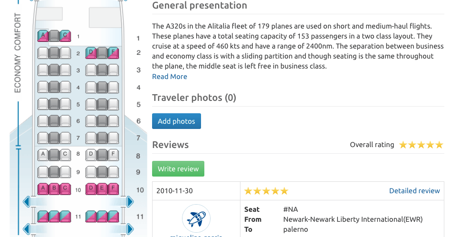
Task: Pick seat 2F by the right window
Action: pos(113,53)
